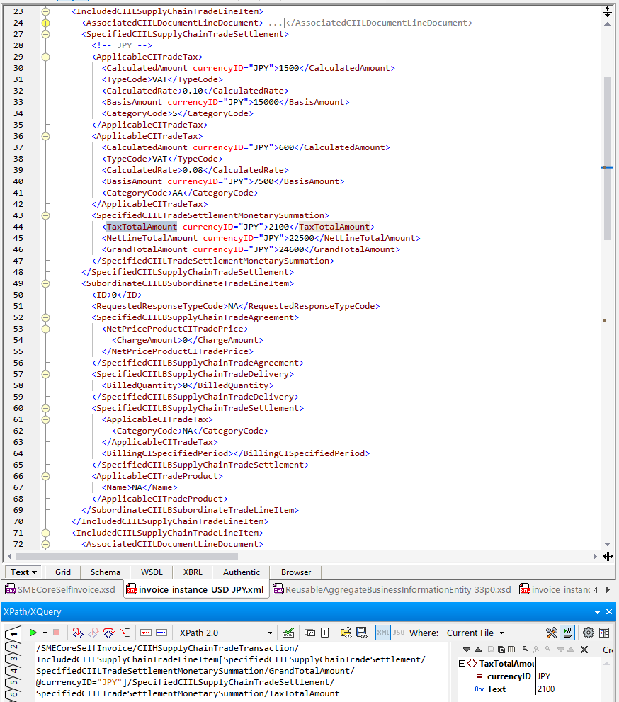The width and height of the screenshot is (619, 702).
Task: Open an XPath file with the folder icon
Action: click(x=346, y=633)
